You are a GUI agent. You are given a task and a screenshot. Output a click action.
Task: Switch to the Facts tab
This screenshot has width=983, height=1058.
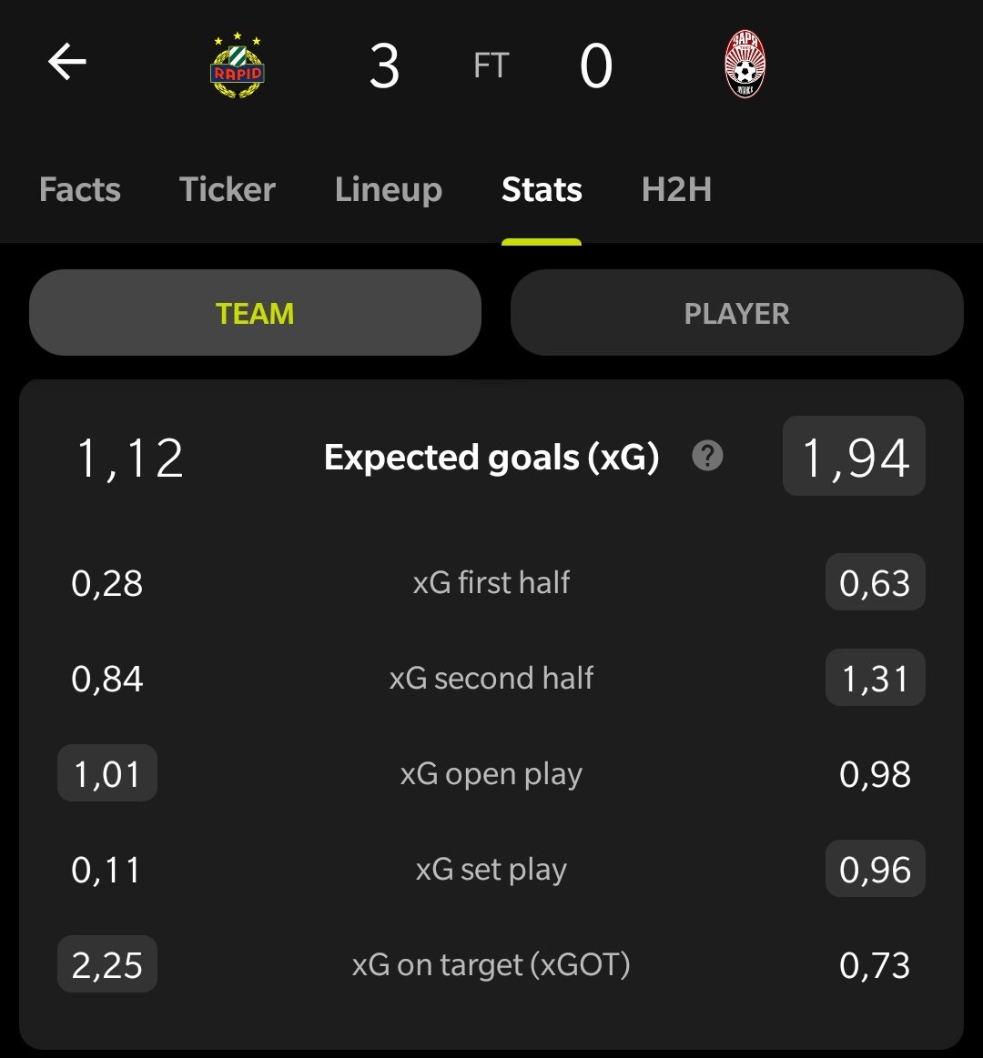(80, 189)
